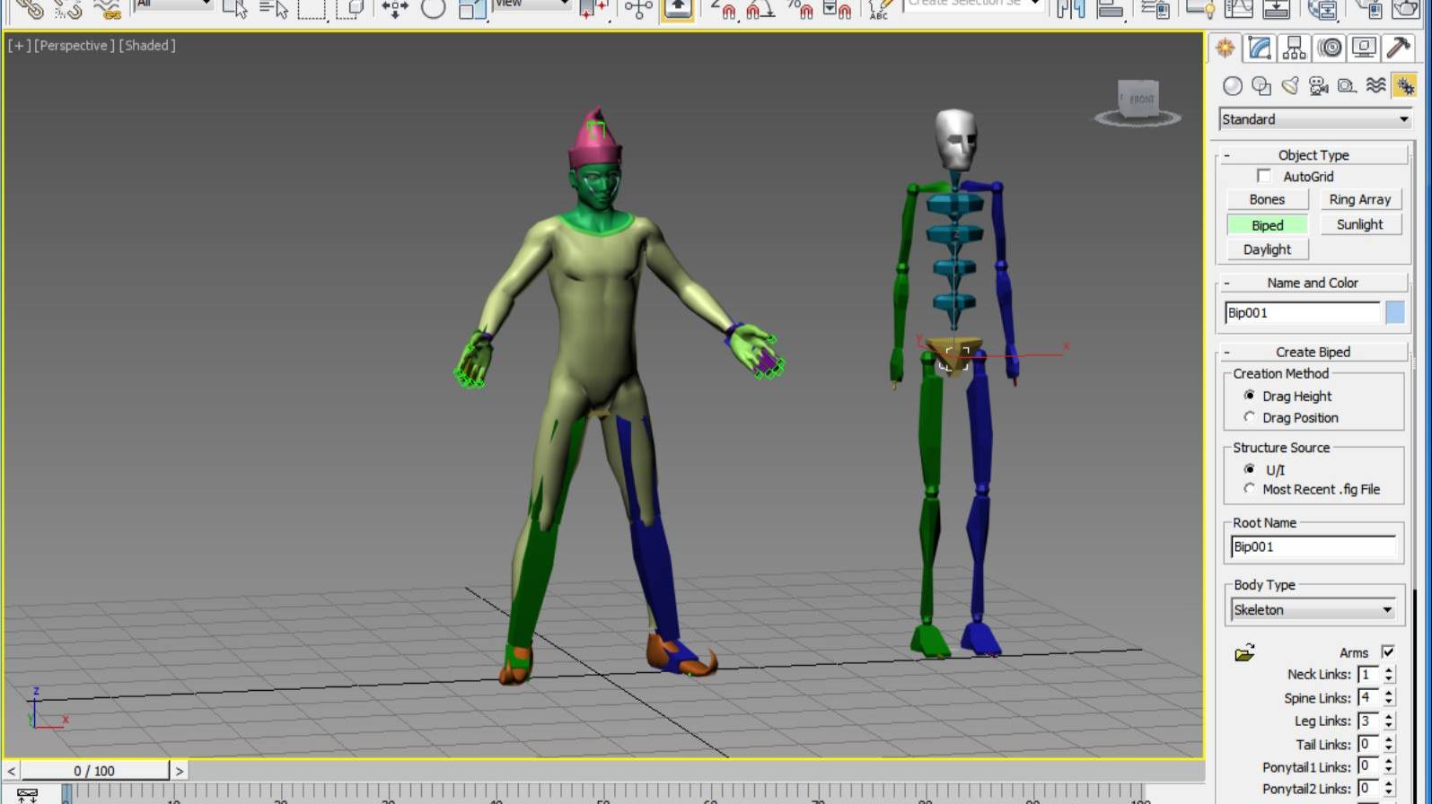Choose the Lights category icon

coord(1290,86)
